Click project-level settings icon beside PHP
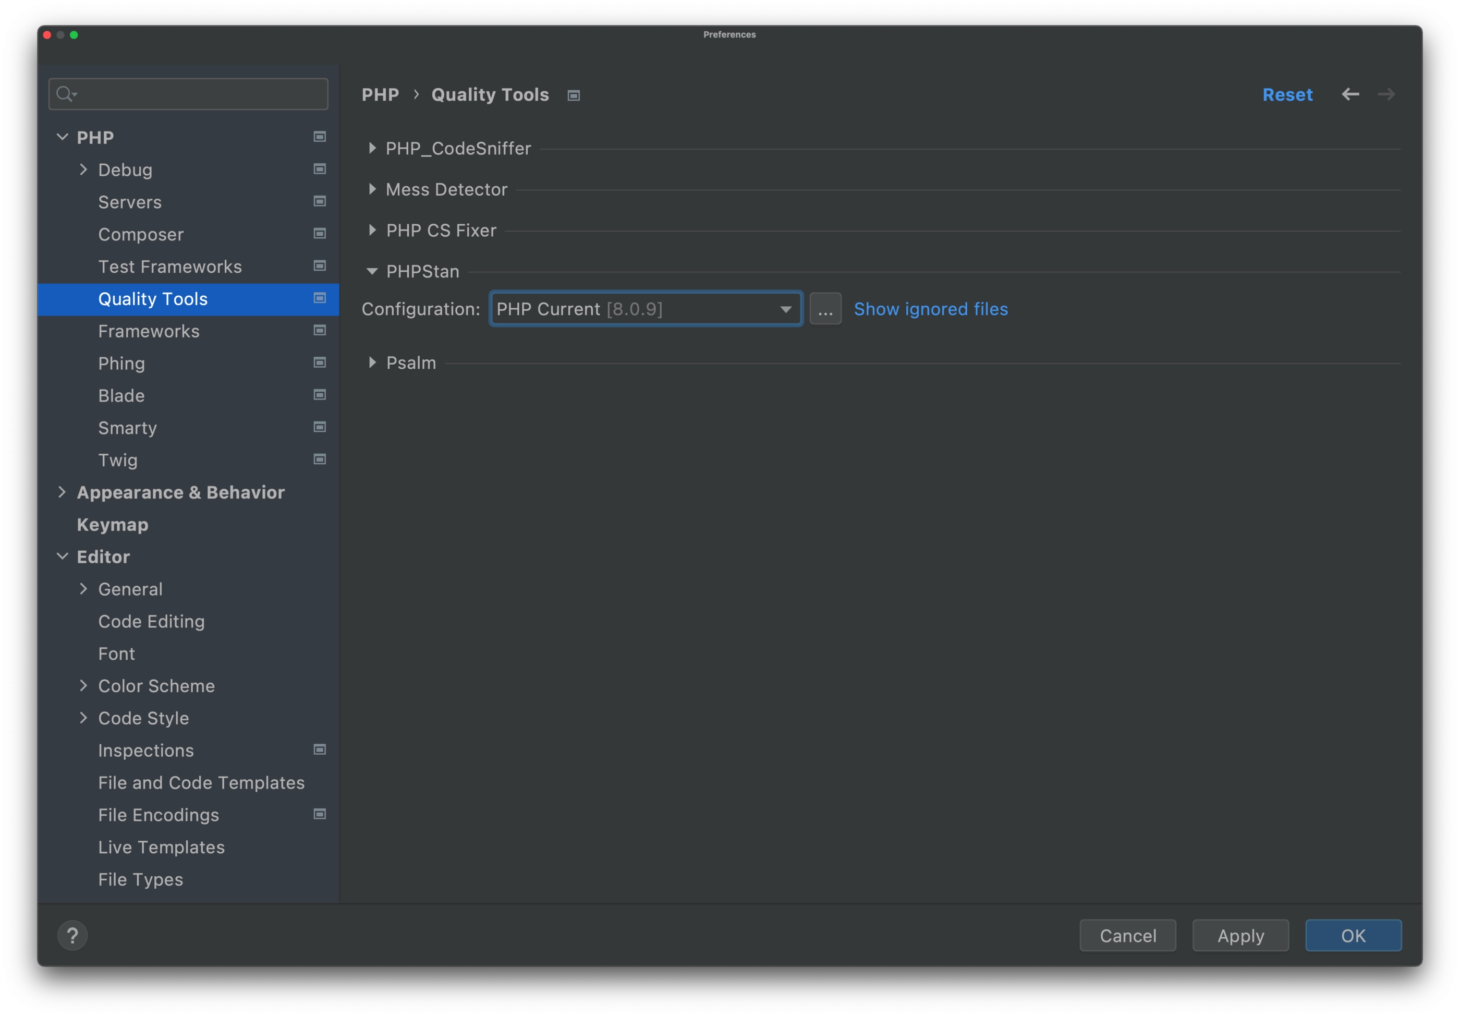This screenshot has width=1460, height=1016. [x=320, y=137]
